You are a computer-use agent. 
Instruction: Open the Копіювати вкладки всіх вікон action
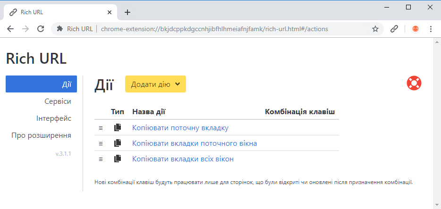(x=183, y=159)
